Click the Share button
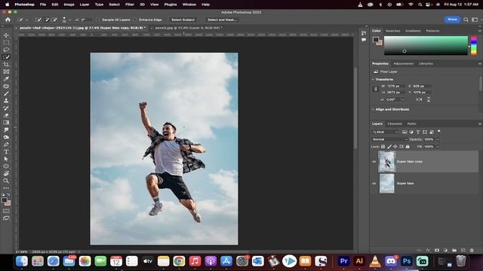483x271 pixels. coord(452,20)
